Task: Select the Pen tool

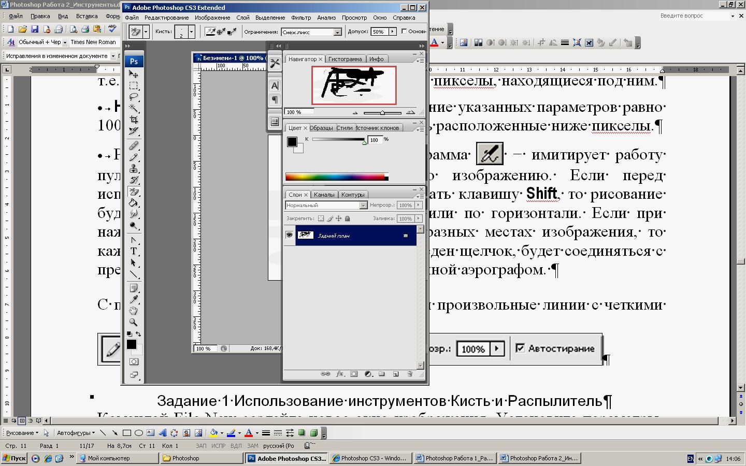Action: pos(134,240)
